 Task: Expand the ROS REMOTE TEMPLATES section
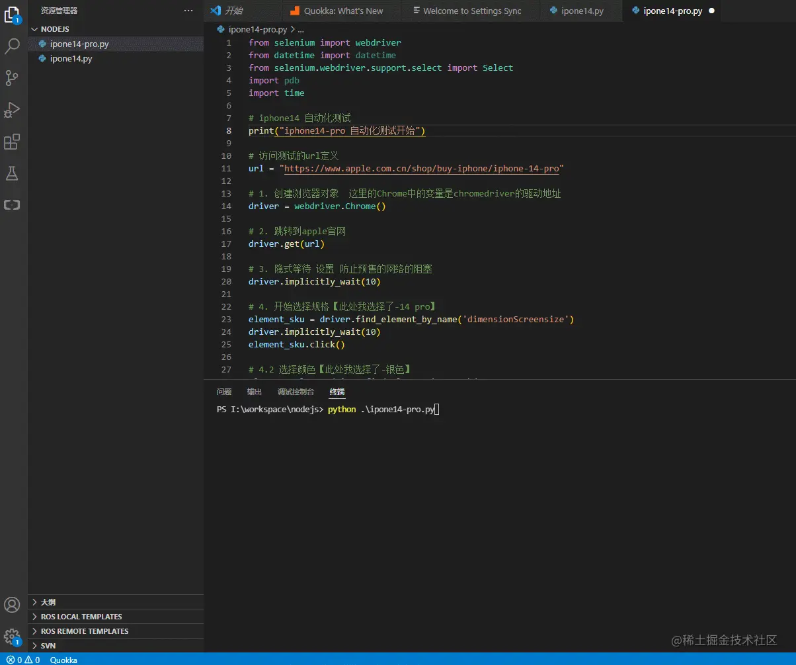click(116, 631)
